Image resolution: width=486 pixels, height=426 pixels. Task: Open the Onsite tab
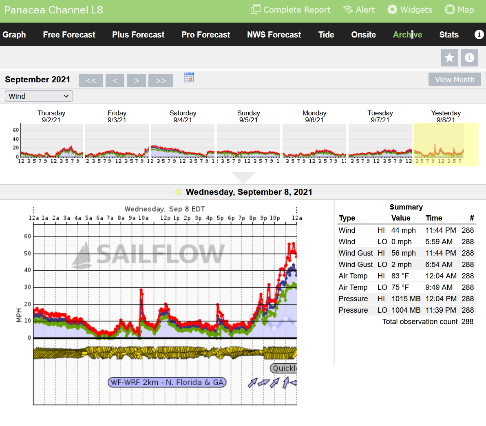[364, 35]
